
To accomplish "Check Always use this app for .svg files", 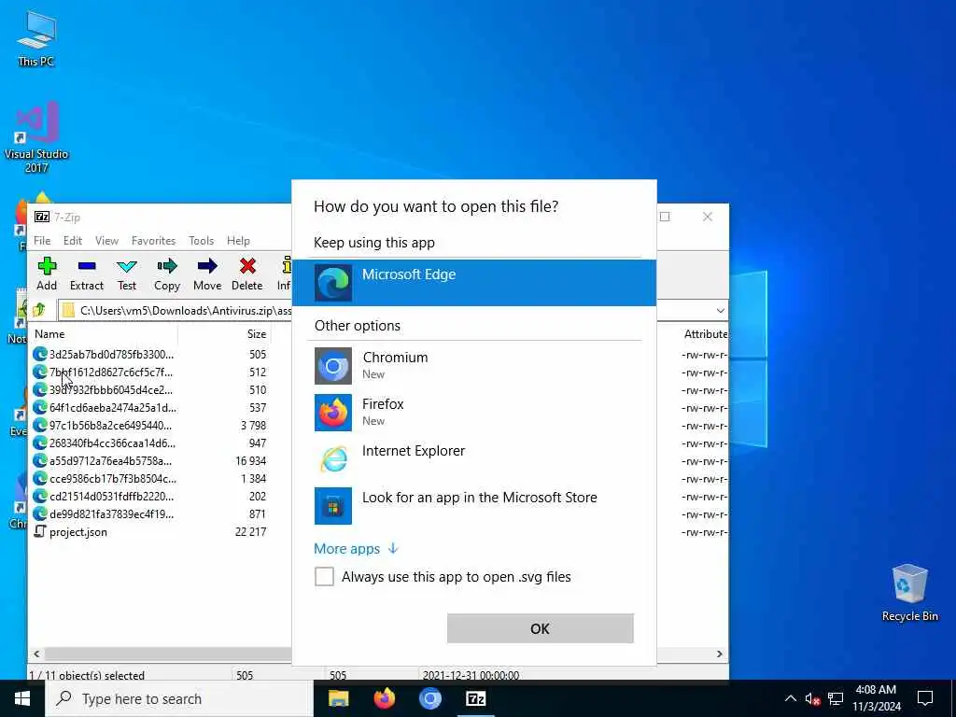I will tap(324, 576).
